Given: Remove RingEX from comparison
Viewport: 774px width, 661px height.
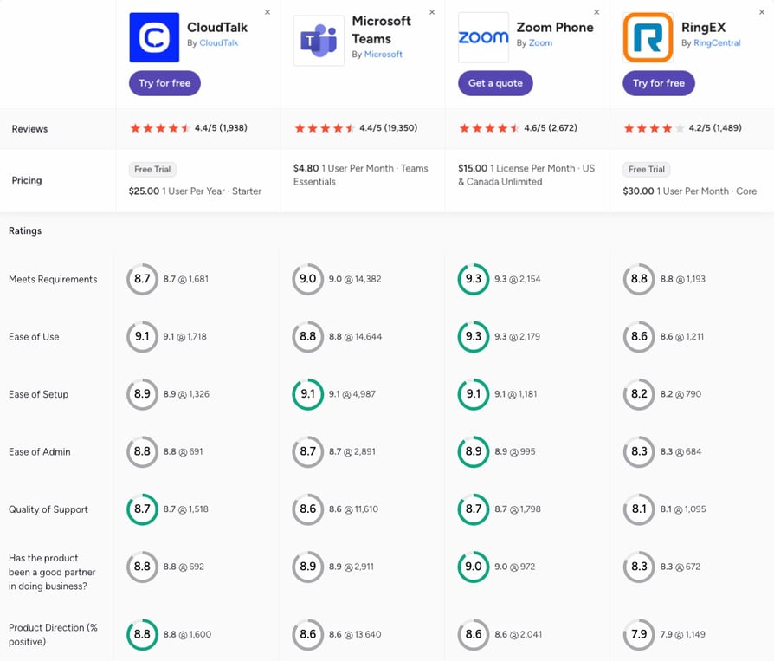Looking at the screenshot, I should 762,12.
